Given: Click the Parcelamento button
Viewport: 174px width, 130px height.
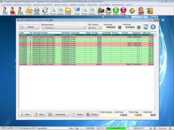Looking at the screenshot, I should [x=58, y=114].
